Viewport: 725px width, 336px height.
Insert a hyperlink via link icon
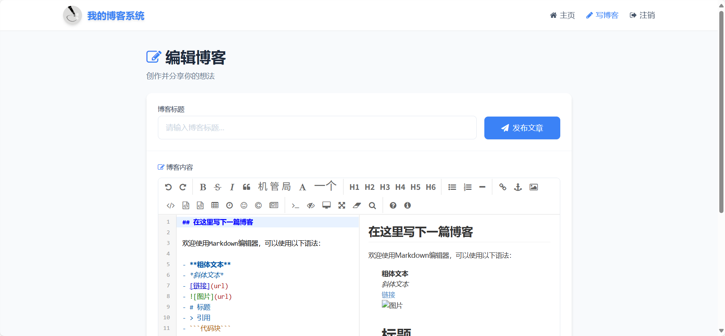503,187
